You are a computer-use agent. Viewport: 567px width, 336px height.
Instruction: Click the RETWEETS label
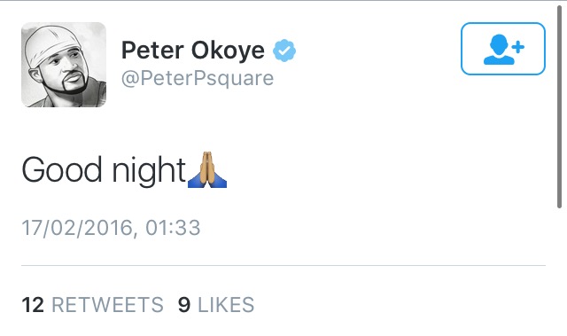click(x=108, y=305)
